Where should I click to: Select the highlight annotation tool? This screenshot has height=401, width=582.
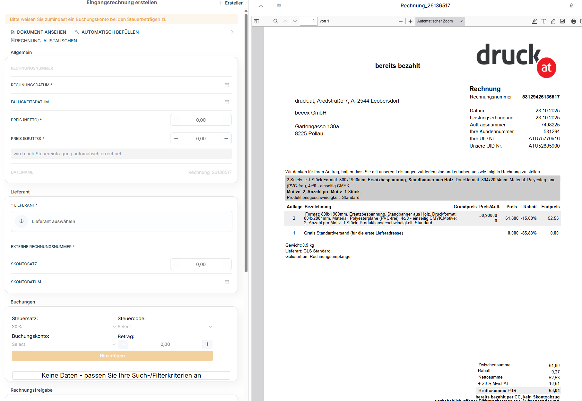(x=534, y=21)
